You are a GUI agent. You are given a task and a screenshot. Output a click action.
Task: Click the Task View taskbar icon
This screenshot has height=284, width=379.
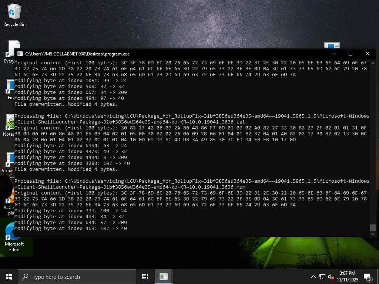(145, 277)
